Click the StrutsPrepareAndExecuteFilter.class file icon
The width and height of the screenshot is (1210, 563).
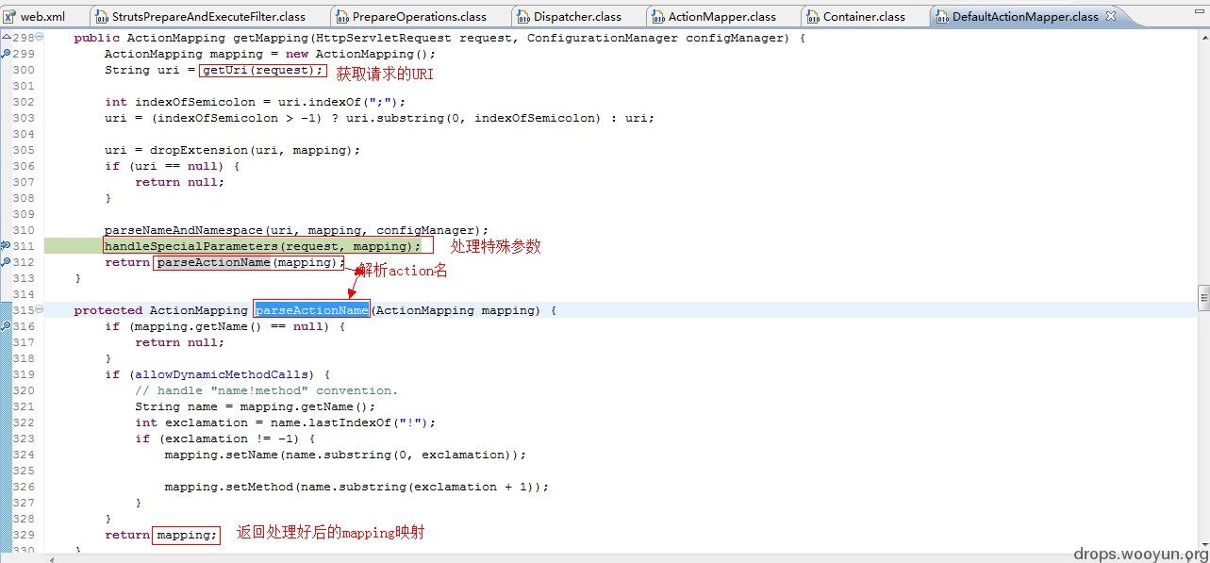pyautogui.click(x=101, y=17)
